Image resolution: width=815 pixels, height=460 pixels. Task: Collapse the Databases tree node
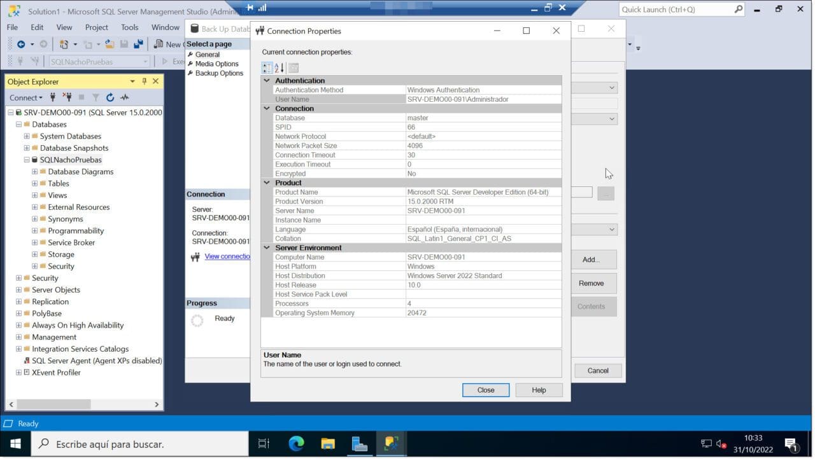tap(18, 125)
